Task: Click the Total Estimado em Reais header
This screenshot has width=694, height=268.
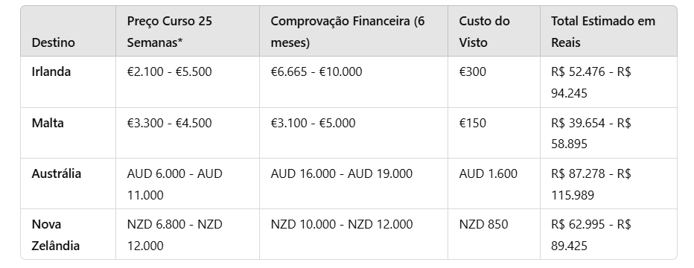Action: (x=603, y=32)
